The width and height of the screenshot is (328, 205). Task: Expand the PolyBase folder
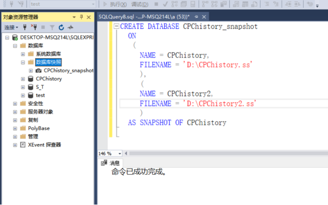pos(15,128)
